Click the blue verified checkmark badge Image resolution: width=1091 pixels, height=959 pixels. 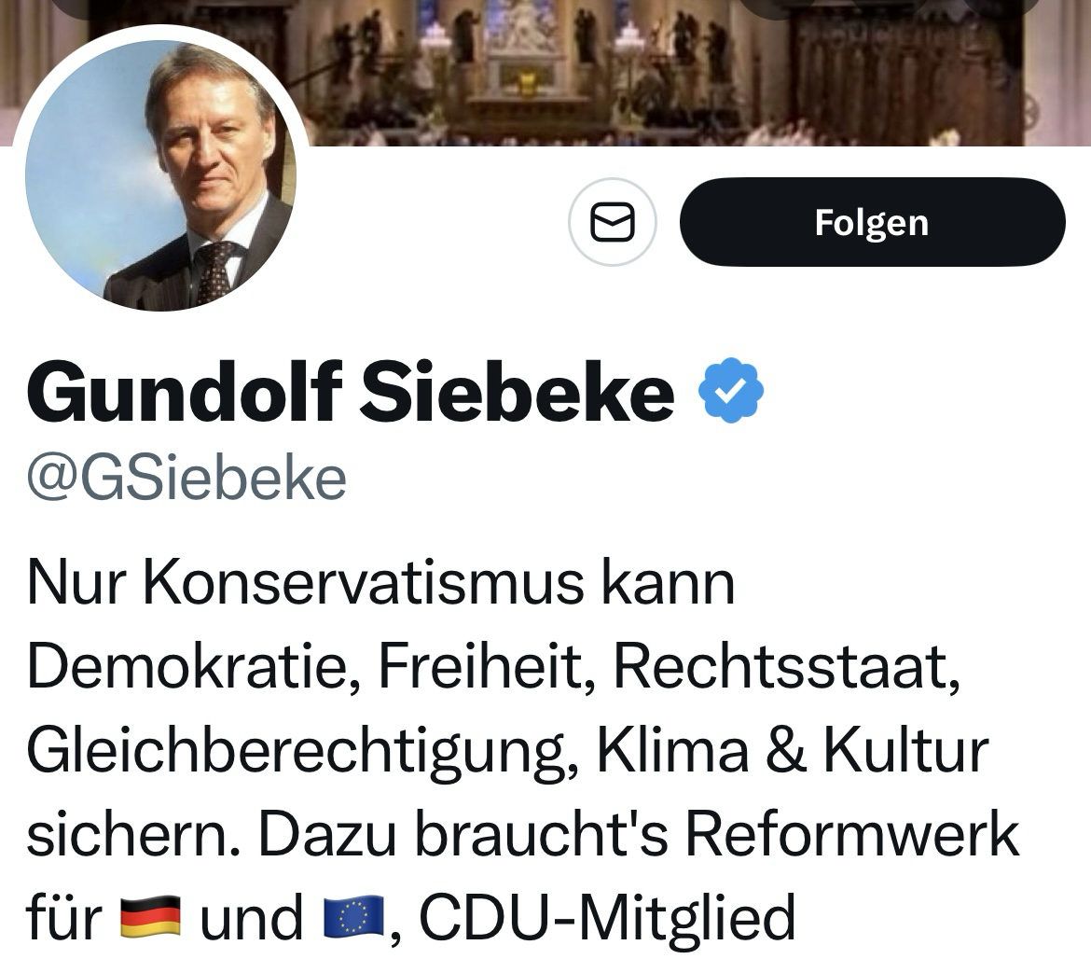coord(731,390)
